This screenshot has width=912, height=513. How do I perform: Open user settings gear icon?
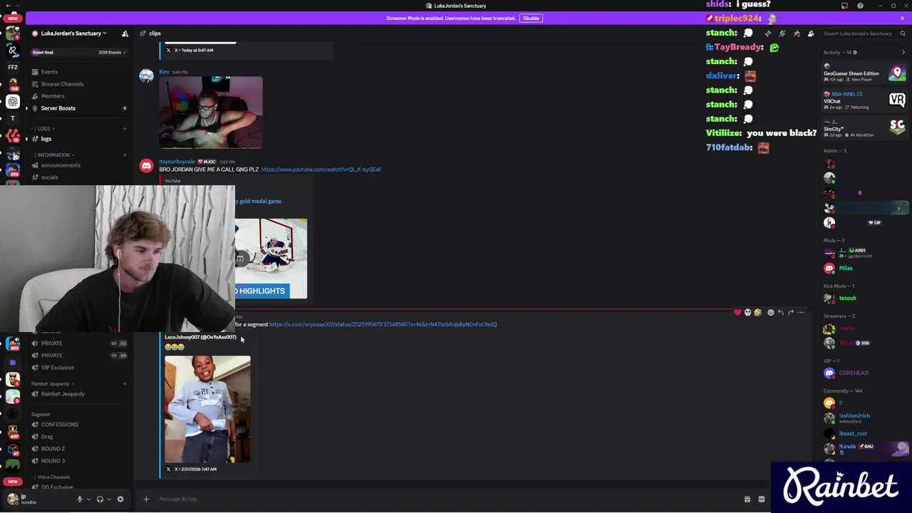click(x=120, y=499)
